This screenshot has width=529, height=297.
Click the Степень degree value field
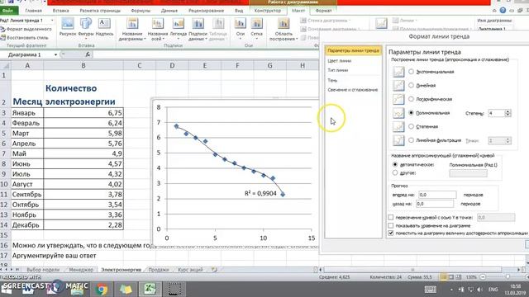pyautogui.click(x=496, y=113)
